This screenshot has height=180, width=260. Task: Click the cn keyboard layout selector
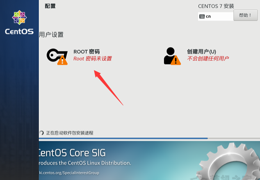coord(216,16)
